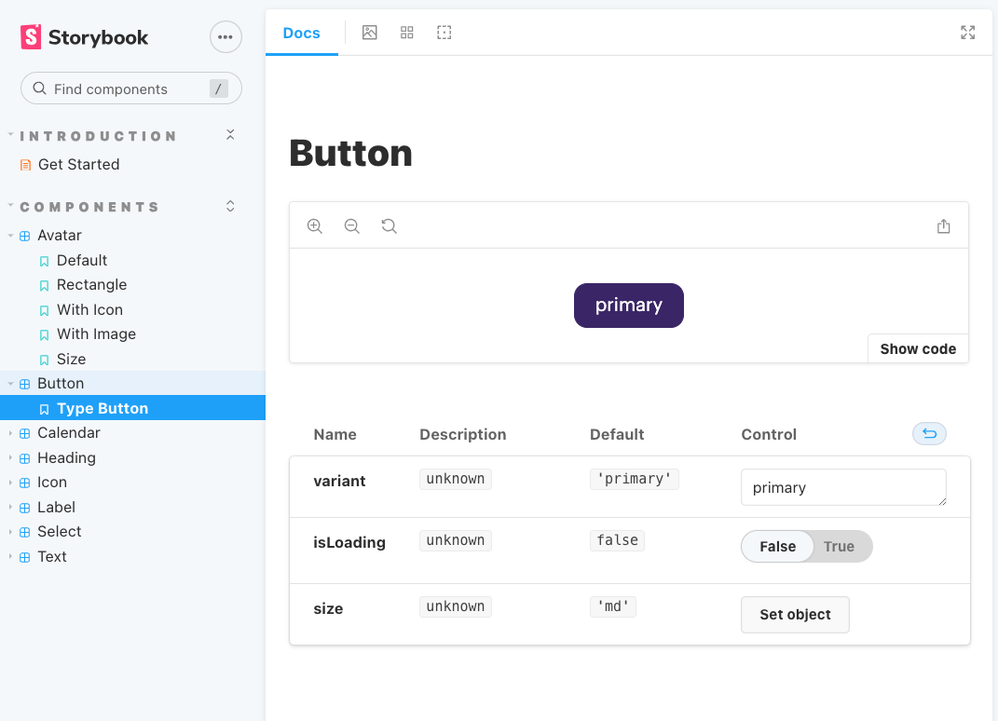
Task: Go full screen using the expand icon
Action: point(967,33)
